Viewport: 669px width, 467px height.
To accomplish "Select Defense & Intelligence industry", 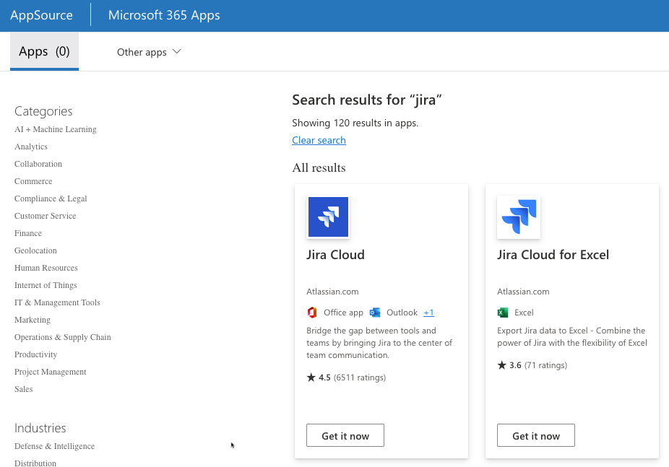I will coord(55,446).
